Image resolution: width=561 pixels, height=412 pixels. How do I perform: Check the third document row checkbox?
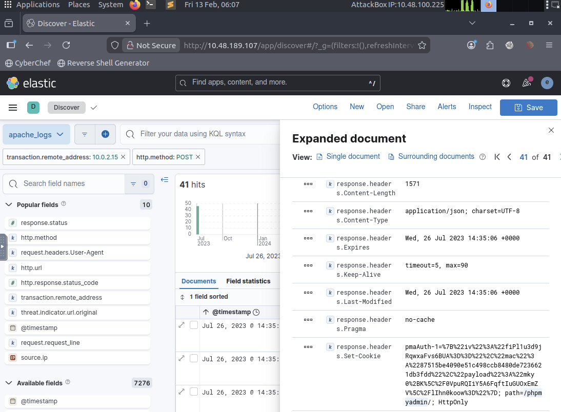194,392
